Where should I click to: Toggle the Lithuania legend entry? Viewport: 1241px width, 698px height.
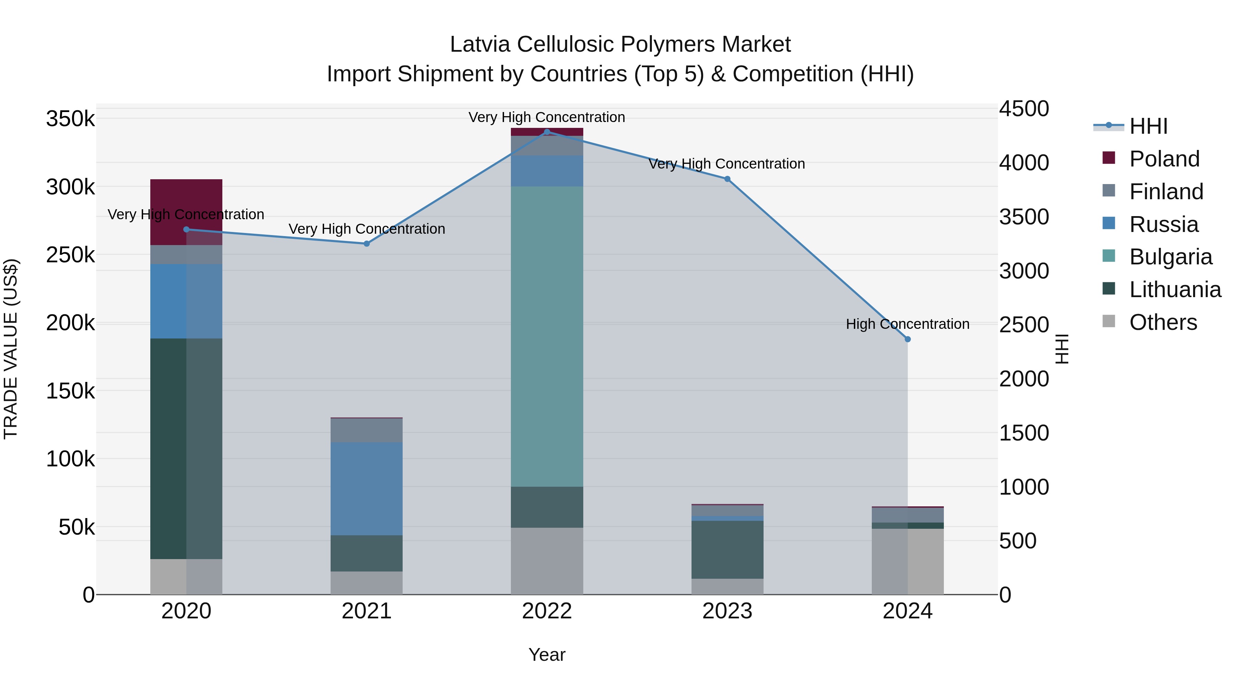(x=1162, y=290)
